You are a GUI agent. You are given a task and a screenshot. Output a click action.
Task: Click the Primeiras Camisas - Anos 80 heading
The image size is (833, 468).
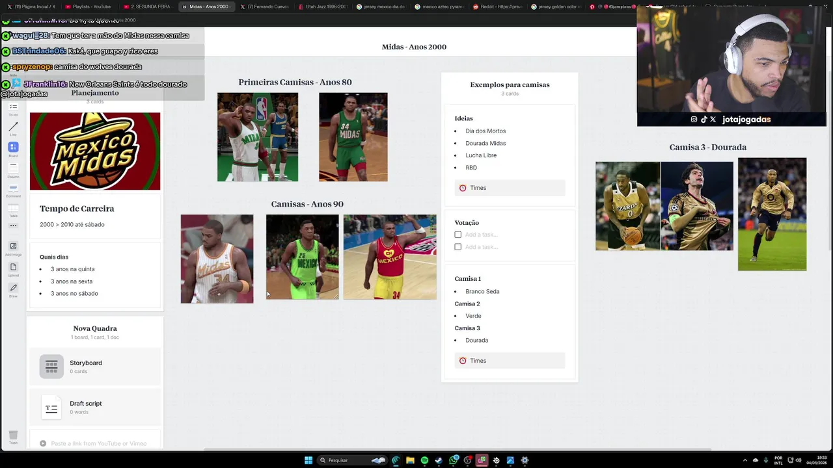coord(295,83)
